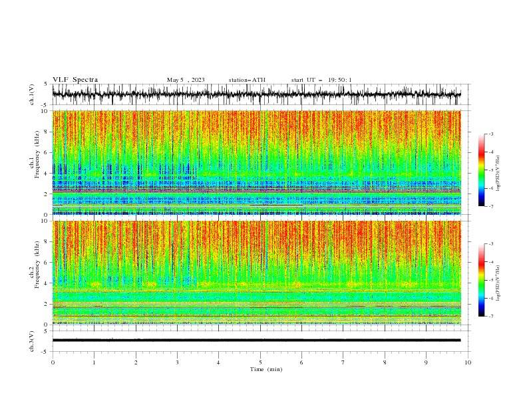Click the time axis tick label "7"
The width and height of the screenshot is (527, 407).
343,362
